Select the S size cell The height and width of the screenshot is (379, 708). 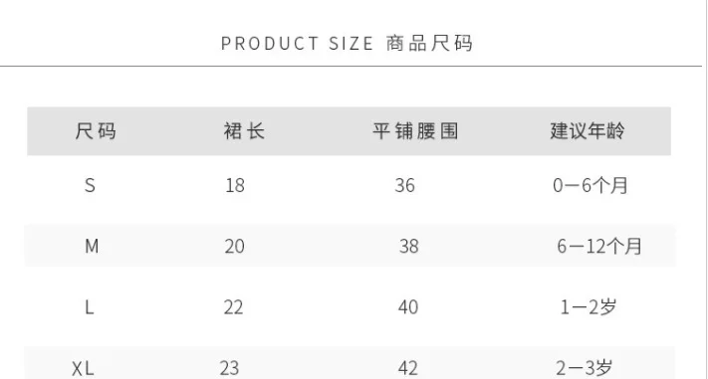(90, 185)
